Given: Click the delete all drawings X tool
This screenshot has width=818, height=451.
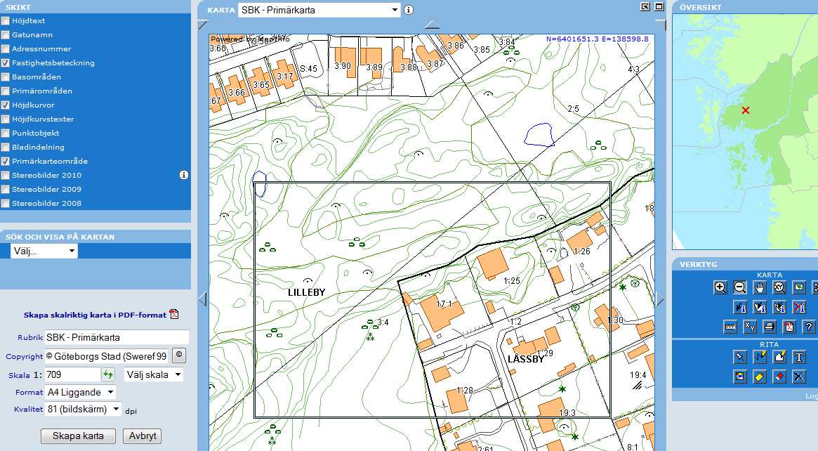Looking at the screenshot, I should point(799,377).
